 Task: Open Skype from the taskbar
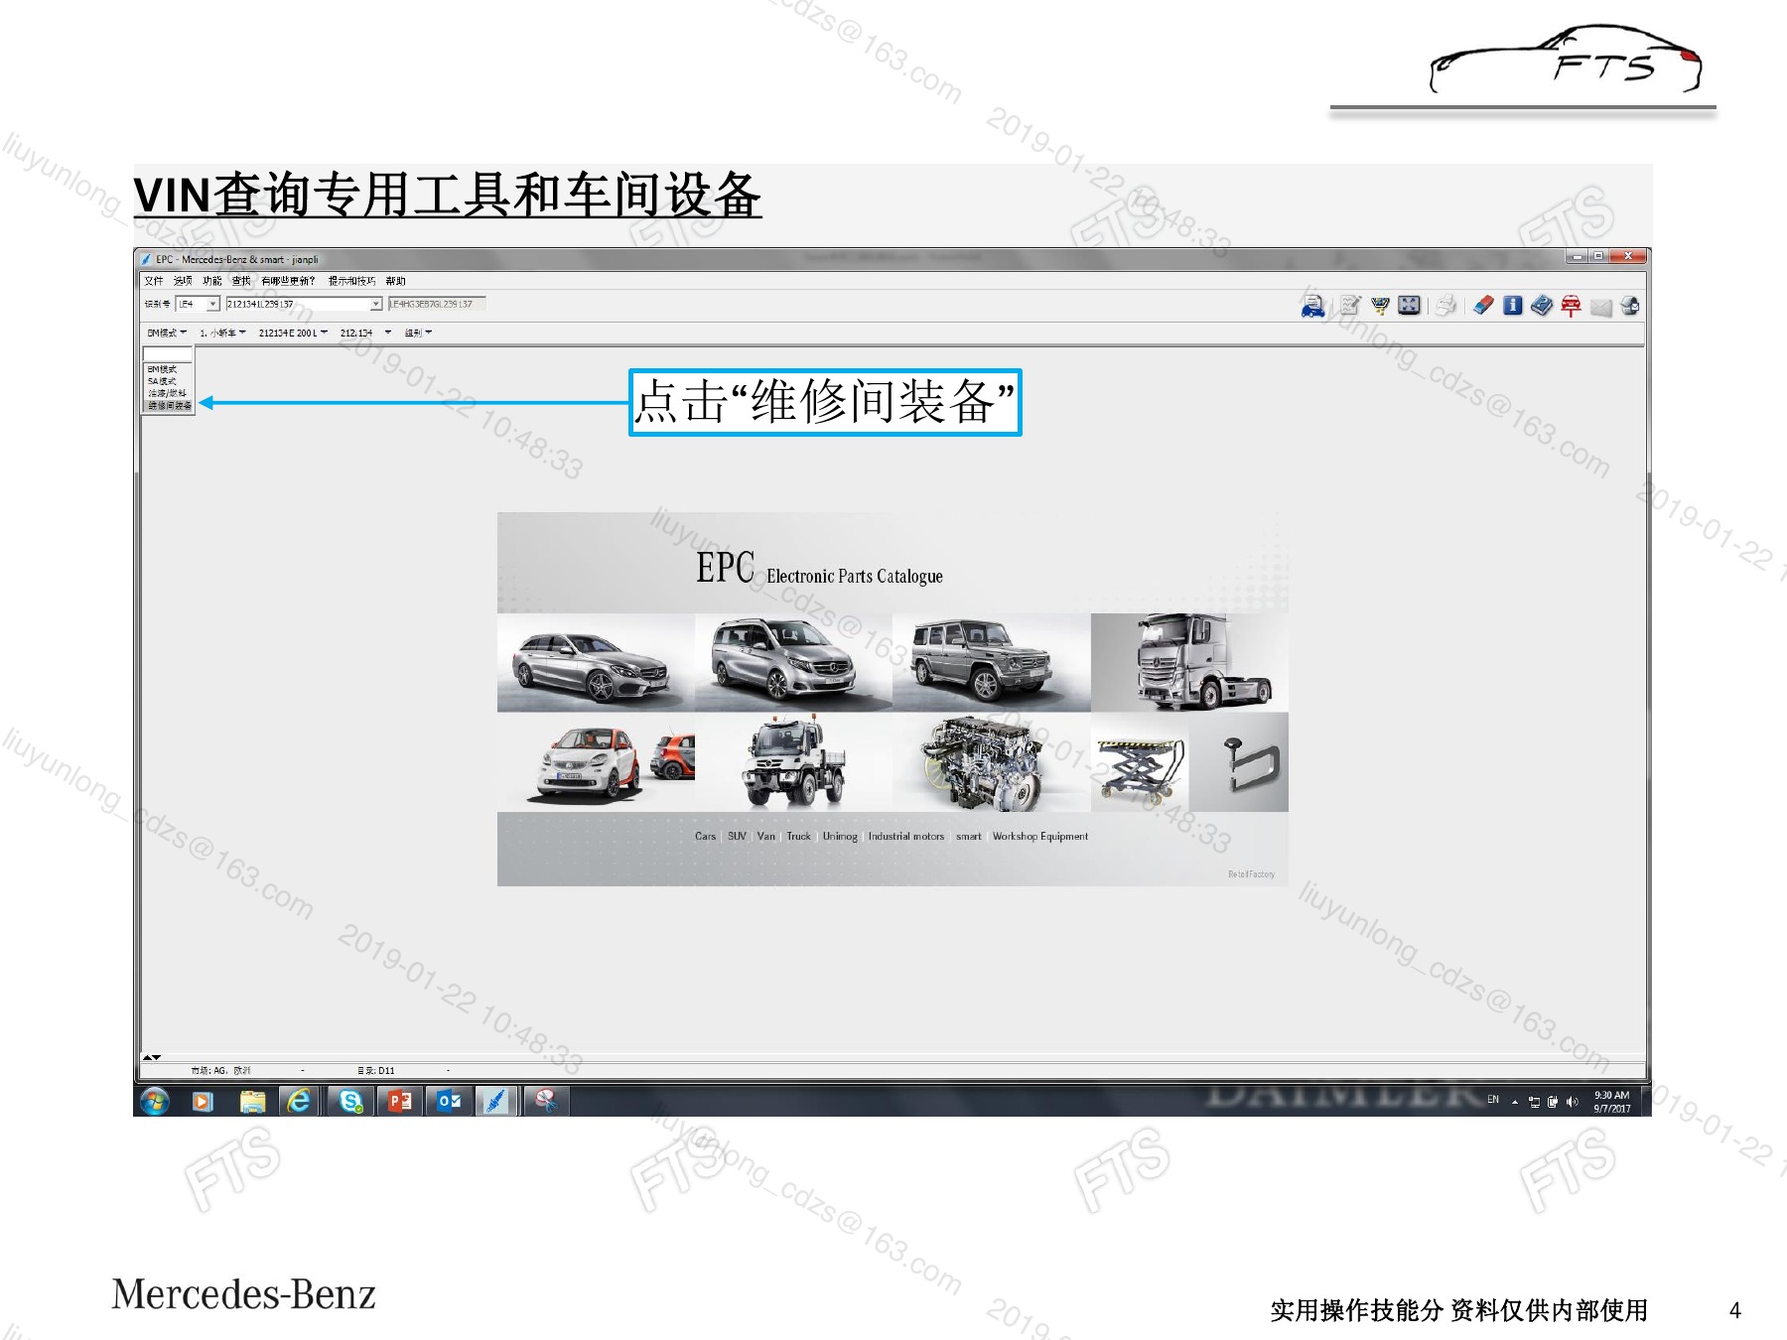[350, 1101]
